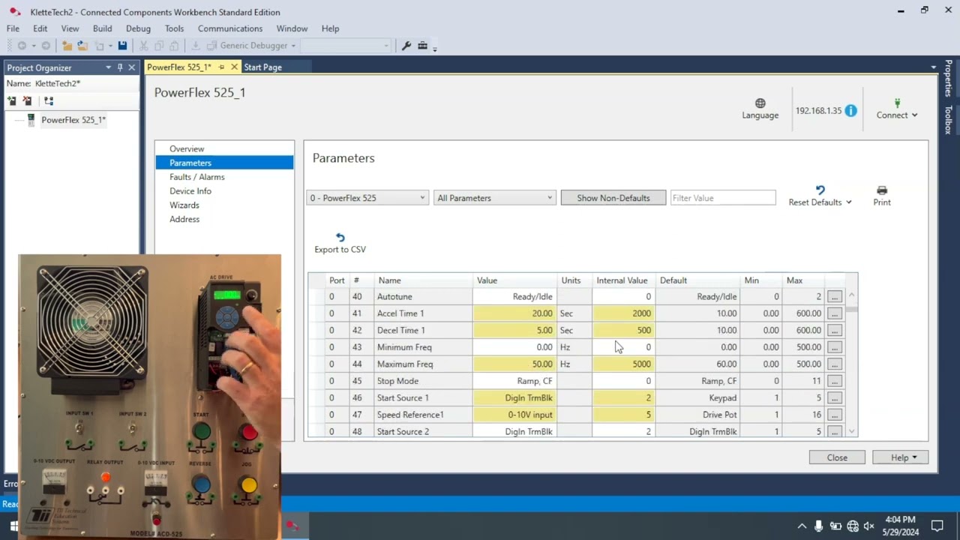Screen dimensions: 960x540
Task: Open the Build menu
Action: (102, 28)
